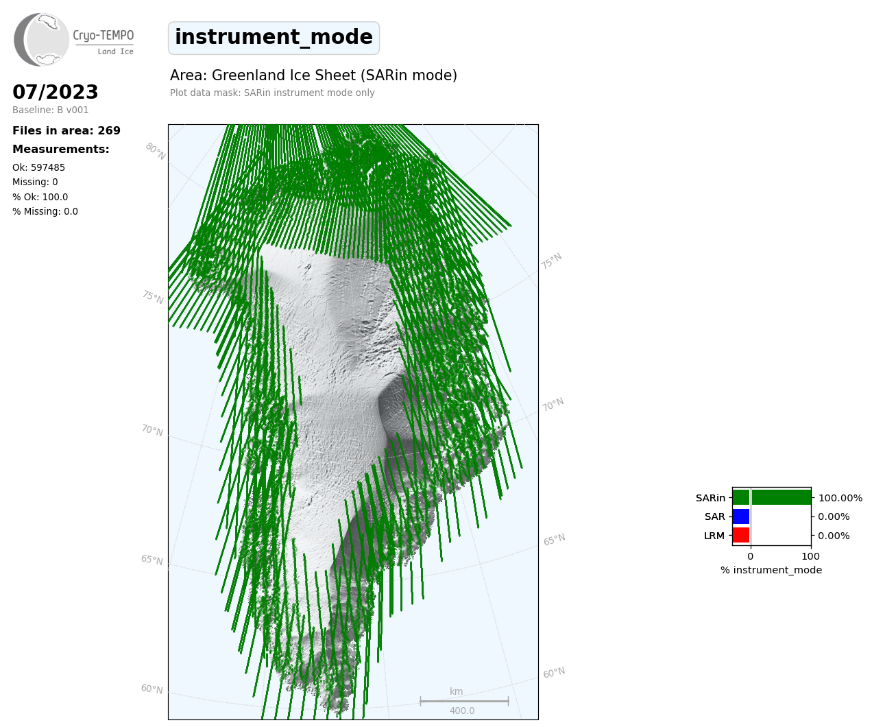The image size is (872, 727).
Task: Click the green SARin bar
Action: click(771, 497)
